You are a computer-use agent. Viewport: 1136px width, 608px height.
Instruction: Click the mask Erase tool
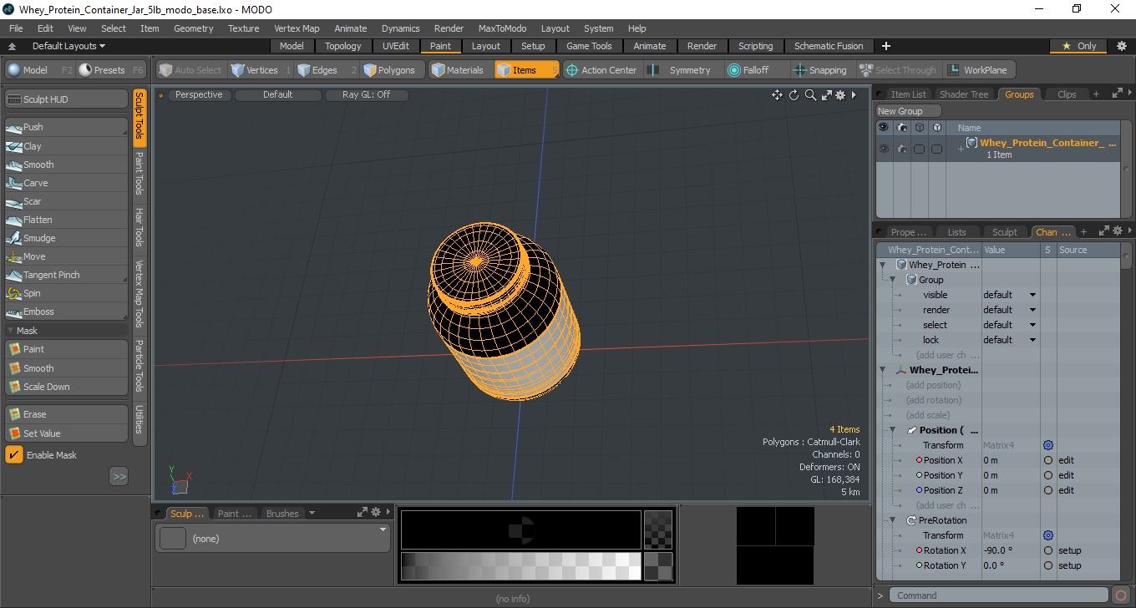point(66,414)
